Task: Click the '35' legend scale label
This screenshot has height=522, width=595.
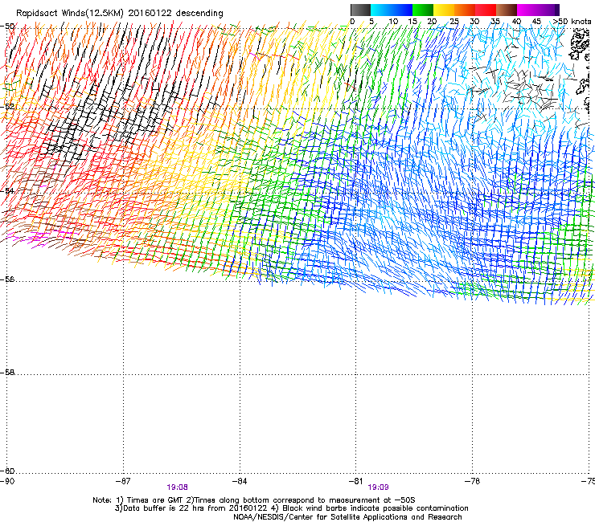Action: coord(495,22)
